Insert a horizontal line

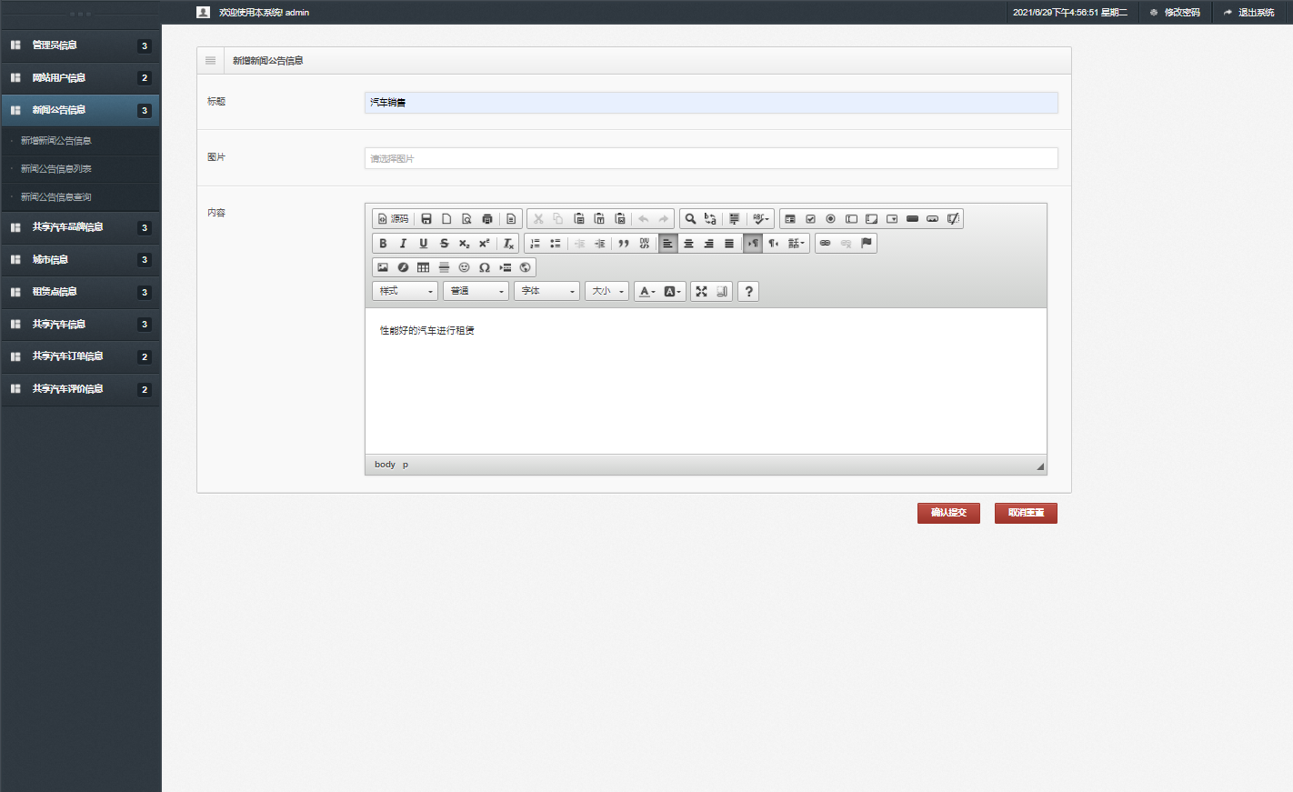coord(444,267)
